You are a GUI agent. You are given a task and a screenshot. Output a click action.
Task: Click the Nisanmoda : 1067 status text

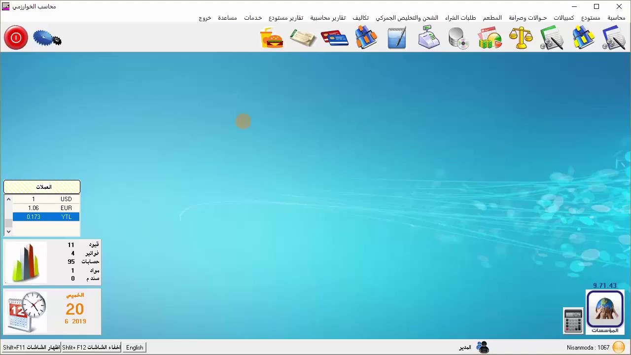(588, 348)
